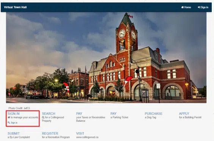Open PURCHASE a Dog Tag
Viewport: 214px width, 141px height.
coord(153,113)
